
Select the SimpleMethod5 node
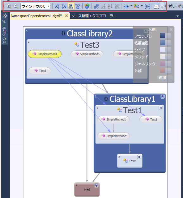pos(87,54)
